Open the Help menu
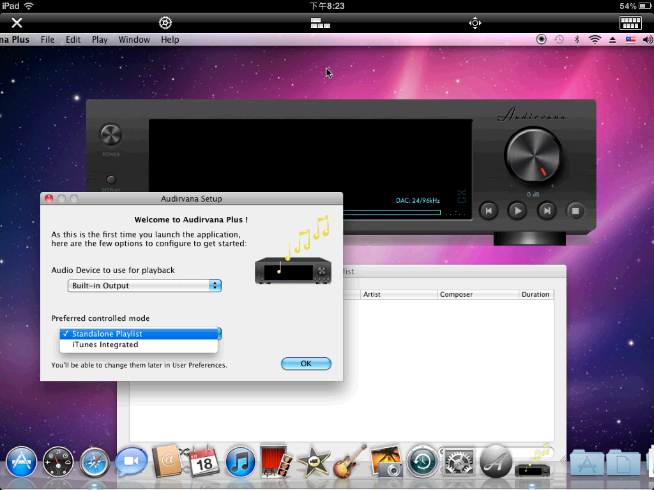The width and height of the screenshot is (654, 490). 170,40
